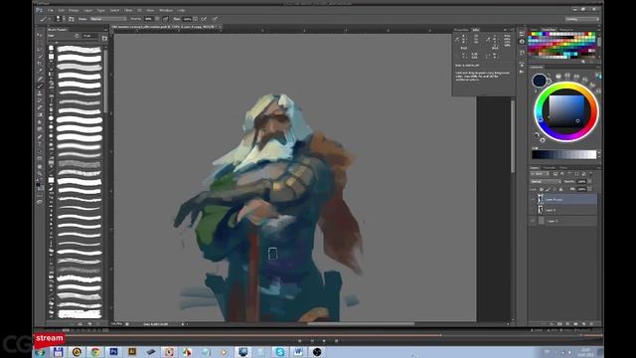Select the Clone Stamp tool
636x358 pixels.
[x=40, y=93]
